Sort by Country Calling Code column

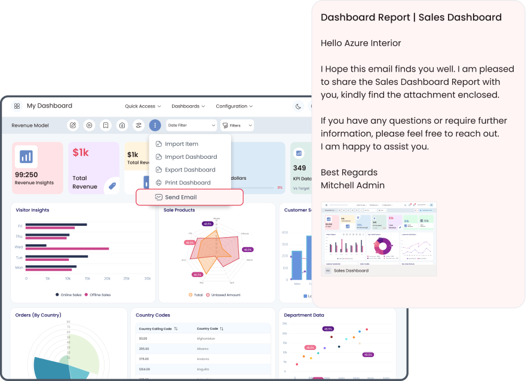coord(158,329)
